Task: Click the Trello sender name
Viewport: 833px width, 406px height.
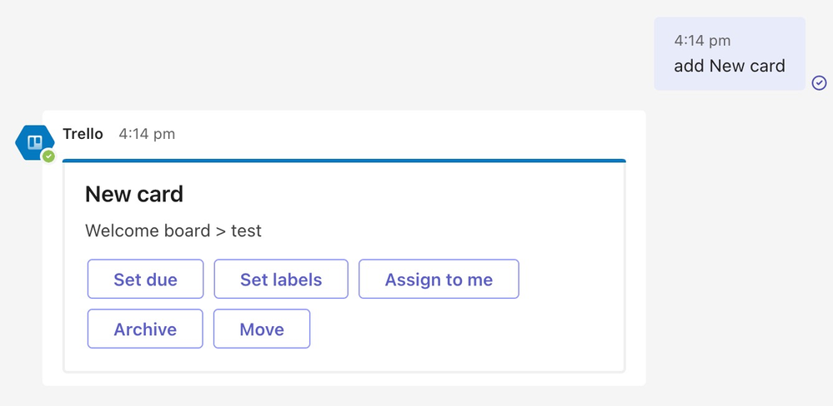Action: pyautogui.click(x=83, y=134)
